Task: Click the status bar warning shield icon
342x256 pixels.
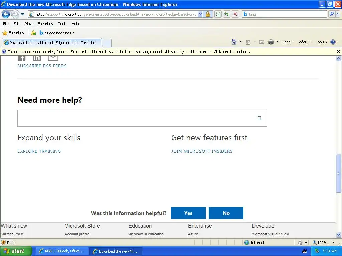Action: pos(3,243)
